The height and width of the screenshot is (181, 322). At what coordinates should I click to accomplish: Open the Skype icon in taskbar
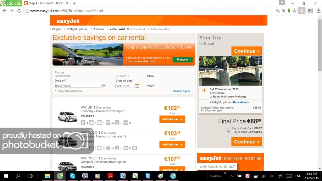pyautogui.click(x=73, y=176)
